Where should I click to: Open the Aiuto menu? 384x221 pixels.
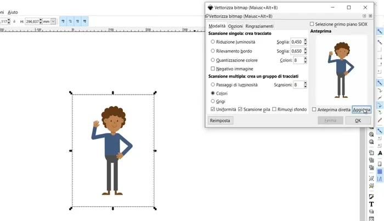coord(13,11)
